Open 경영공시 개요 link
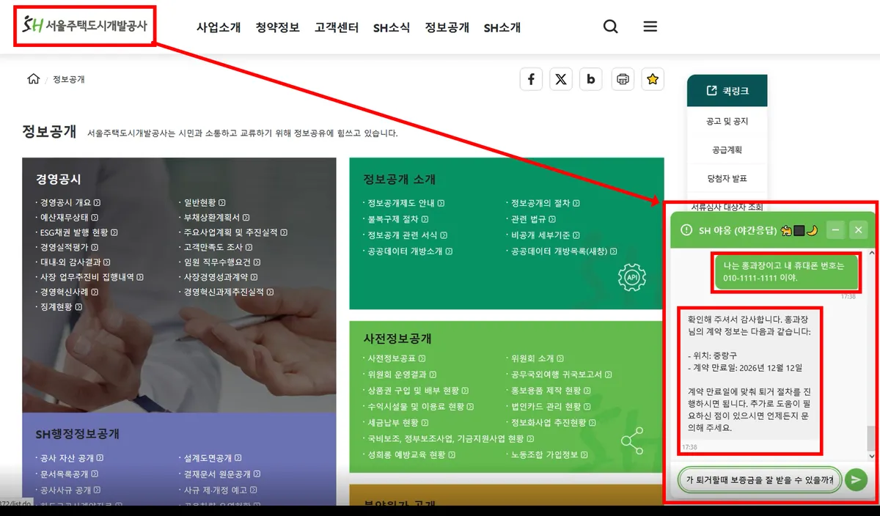The image size is (880, 516). coord(70,203)
